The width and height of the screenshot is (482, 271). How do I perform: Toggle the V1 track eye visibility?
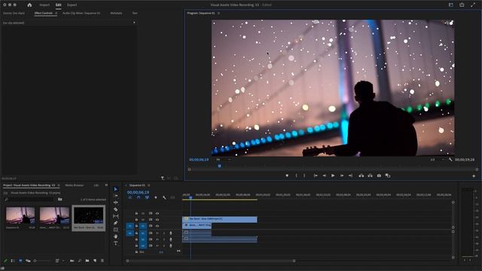157,226
